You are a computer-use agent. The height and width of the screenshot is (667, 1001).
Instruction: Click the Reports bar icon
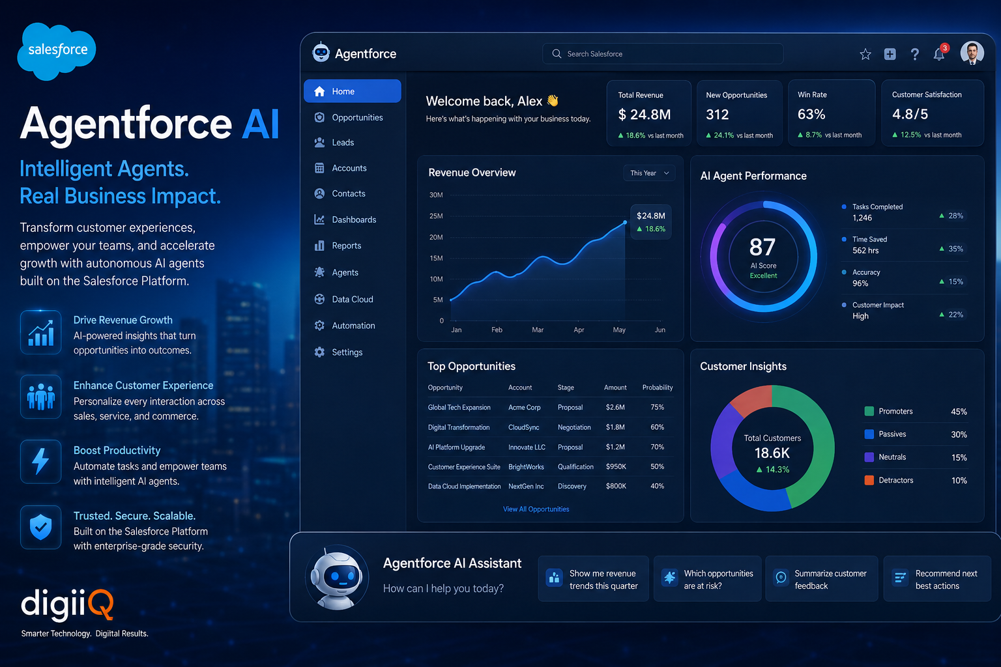click(319, 246)
